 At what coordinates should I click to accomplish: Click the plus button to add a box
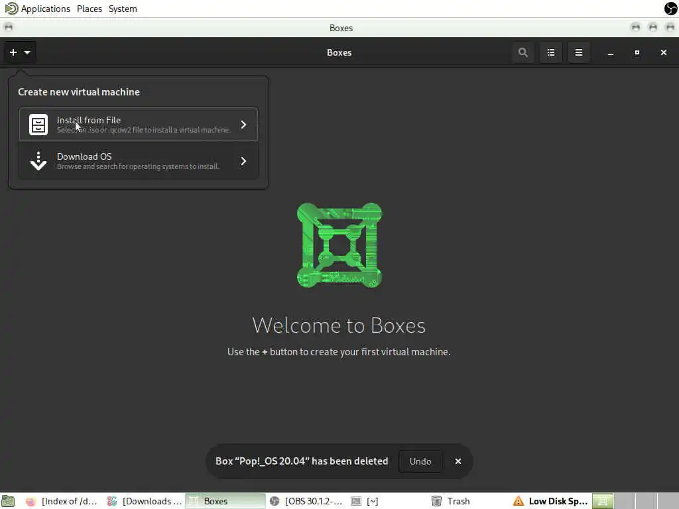pyautogui.click(x=13, y=52)
